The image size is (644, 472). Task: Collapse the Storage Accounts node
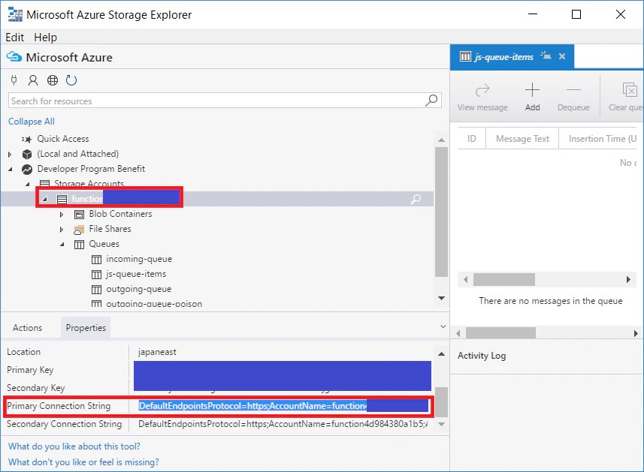28,184
